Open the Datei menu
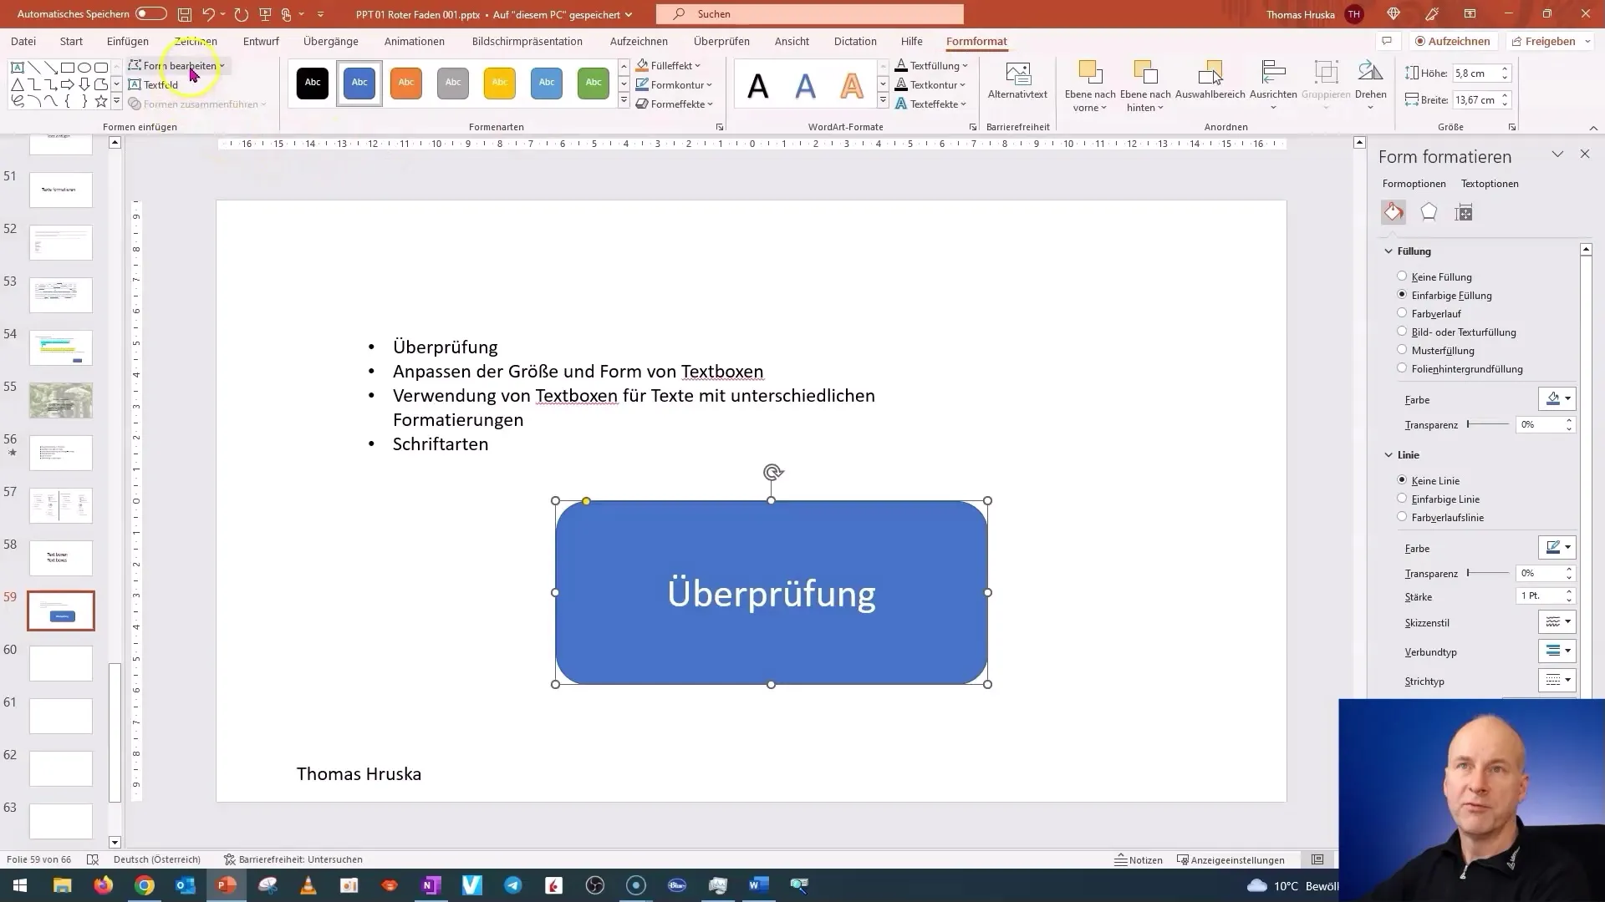This screenshot has height=902, width=1605. (x=23, y=41)
